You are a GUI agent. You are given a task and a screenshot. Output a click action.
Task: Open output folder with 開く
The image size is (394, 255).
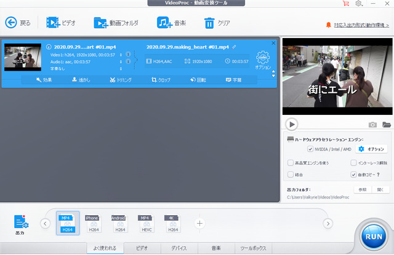(380, 189)
